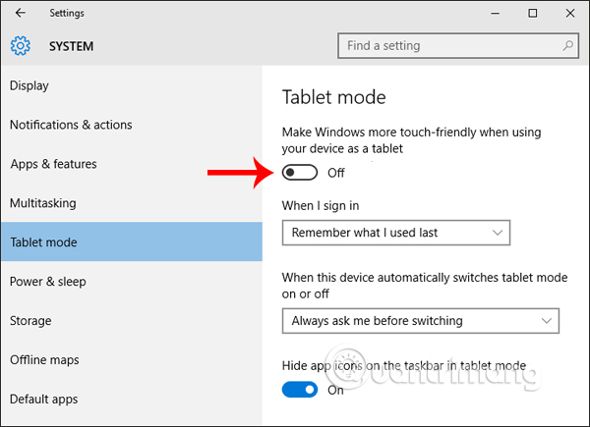Turn on the Tablet mode switch
Screen dimensions: 590x427
300,173
